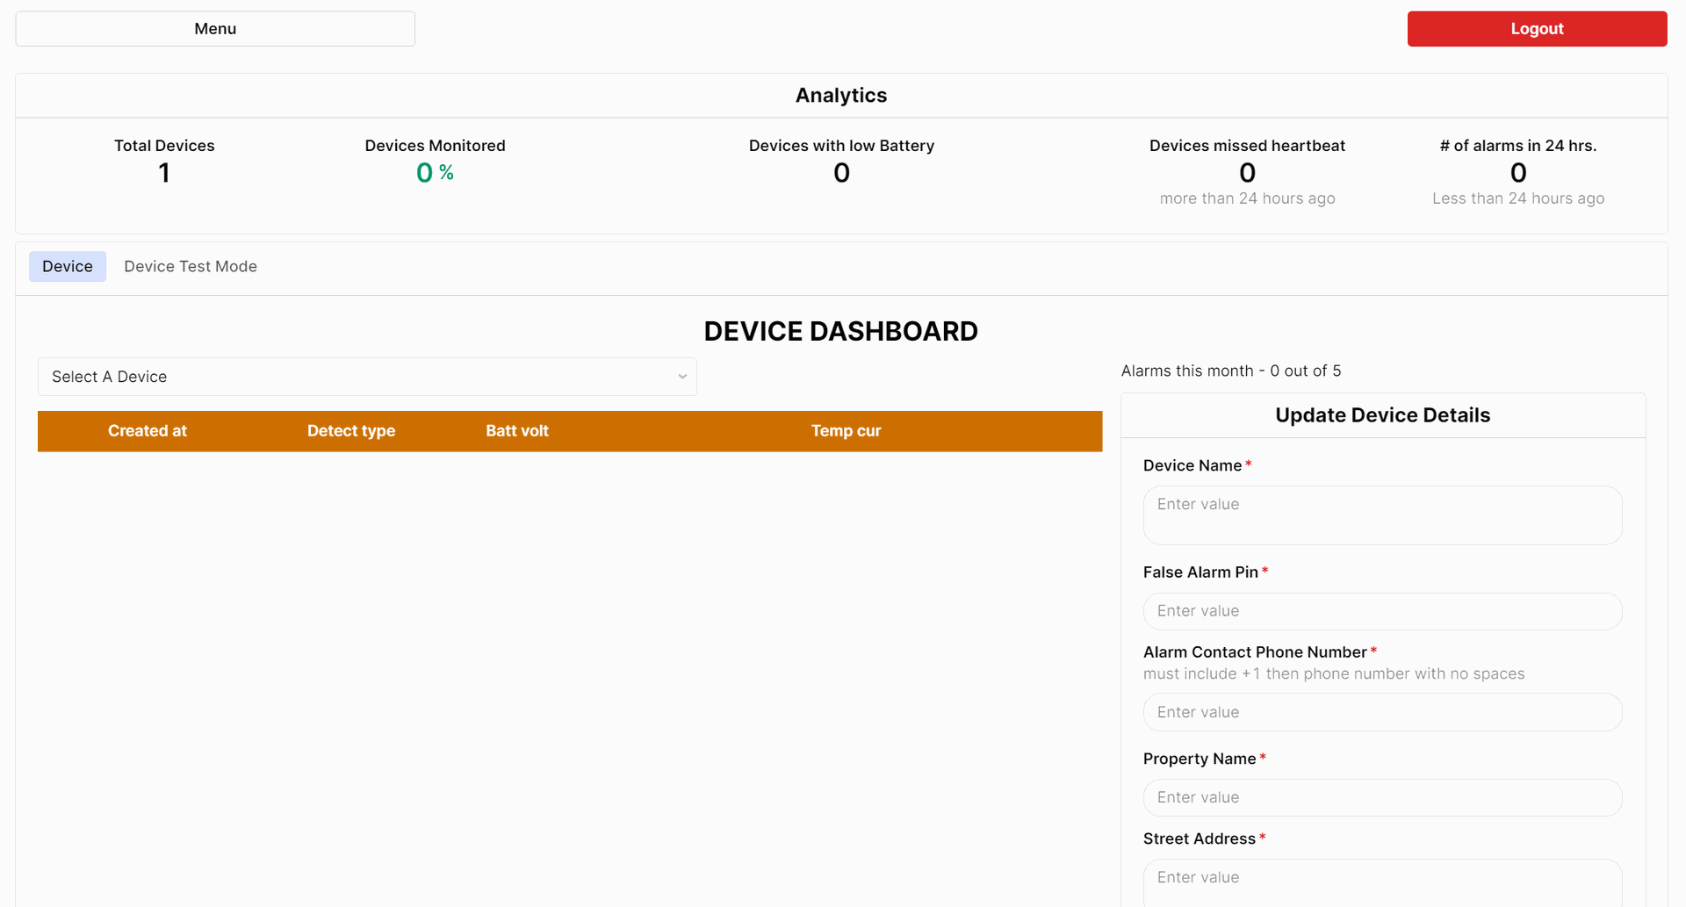
Task: Click the Created at column header
Action: [148, 431]
